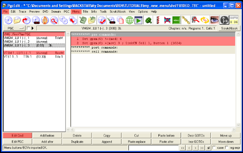Click the discs with red arrow icon
The image size is (243, 153).
(x=73, y=20)
